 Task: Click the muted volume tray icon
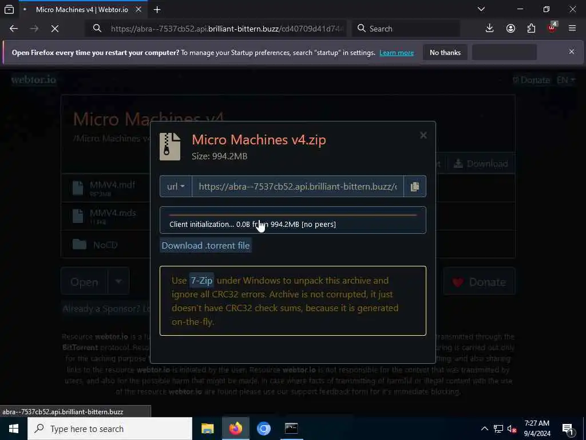point(512,429)
